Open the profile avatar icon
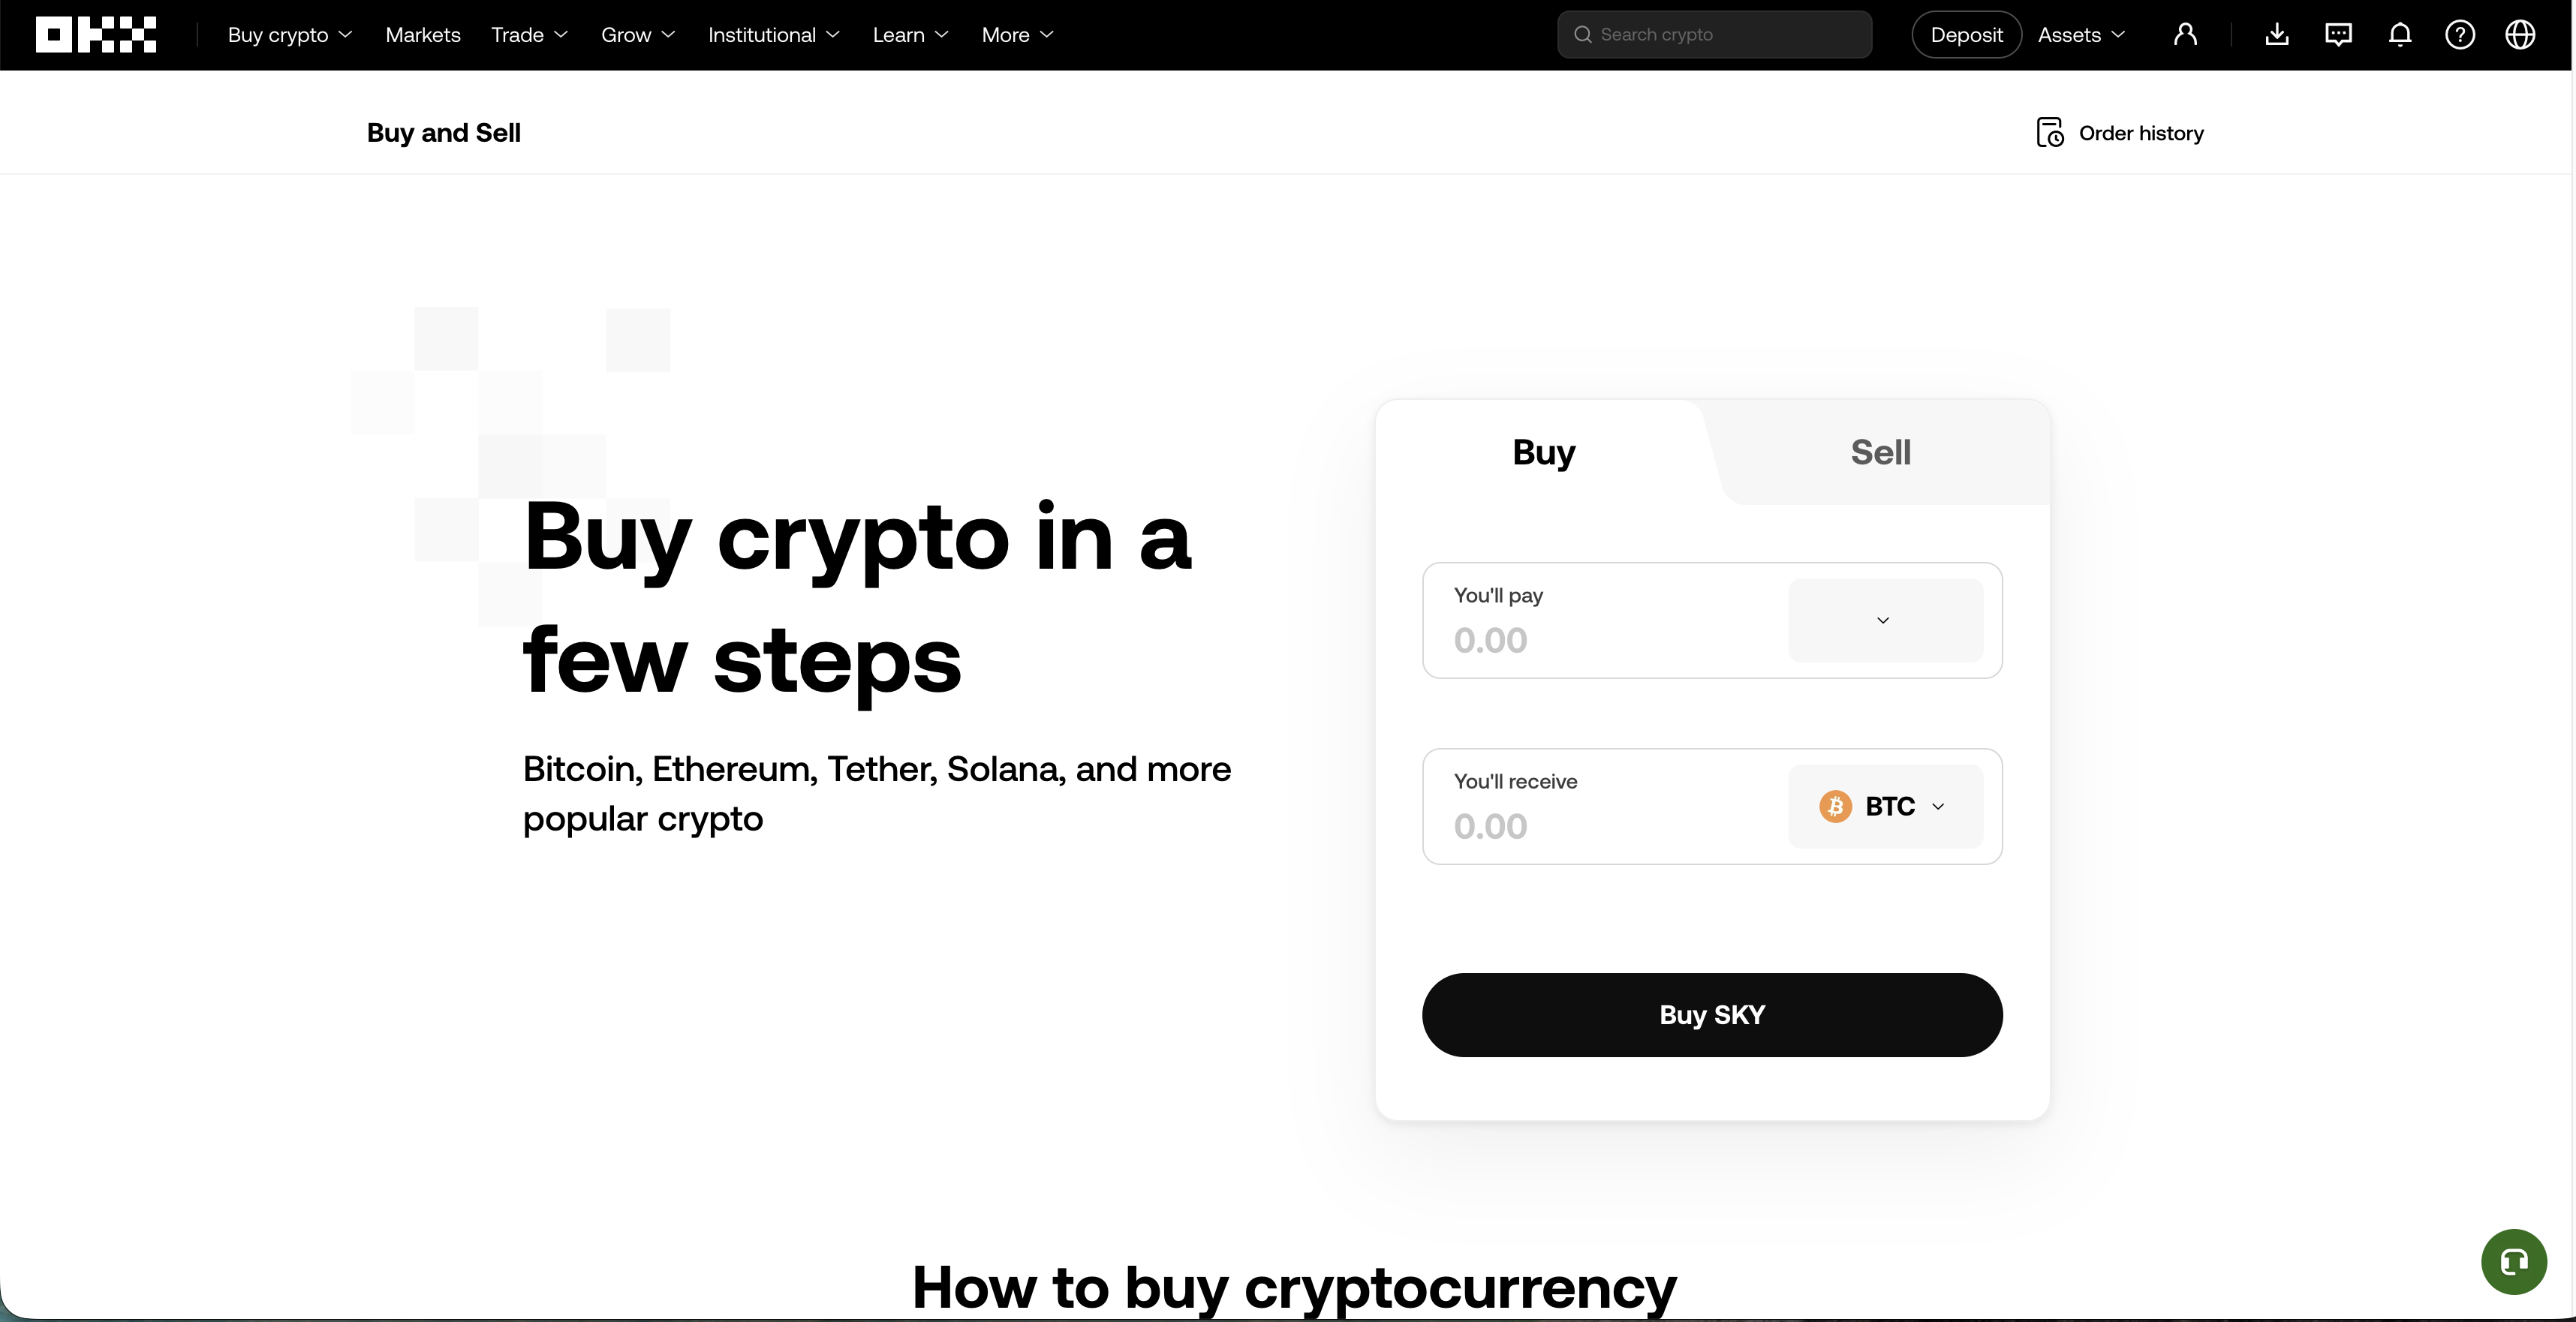This screenshot has height=1322, width=2576. pos(2186,34)
